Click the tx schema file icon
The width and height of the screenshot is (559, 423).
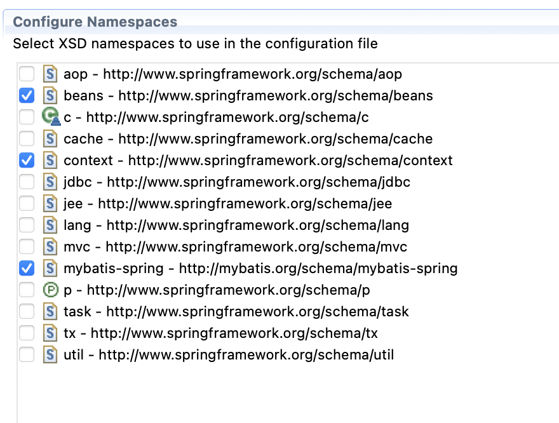[50, 333]
